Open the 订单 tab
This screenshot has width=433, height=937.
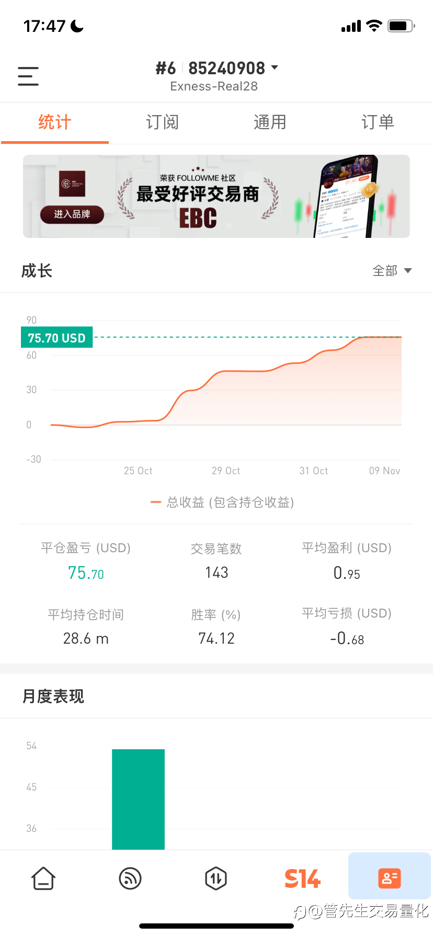pos(378,122)
